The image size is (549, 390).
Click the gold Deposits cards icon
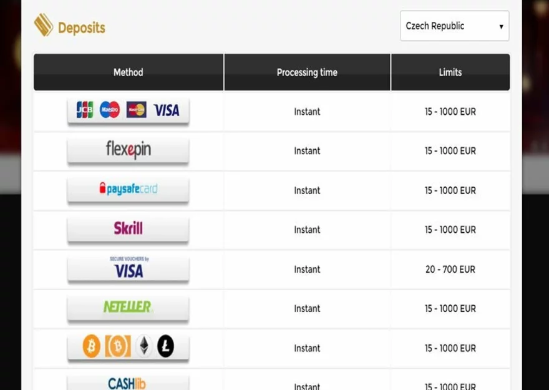(44, 26)
